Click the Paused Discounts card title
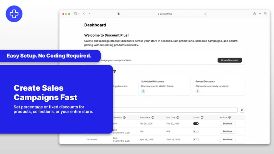274x154 pixels. (x=205, y=81)
